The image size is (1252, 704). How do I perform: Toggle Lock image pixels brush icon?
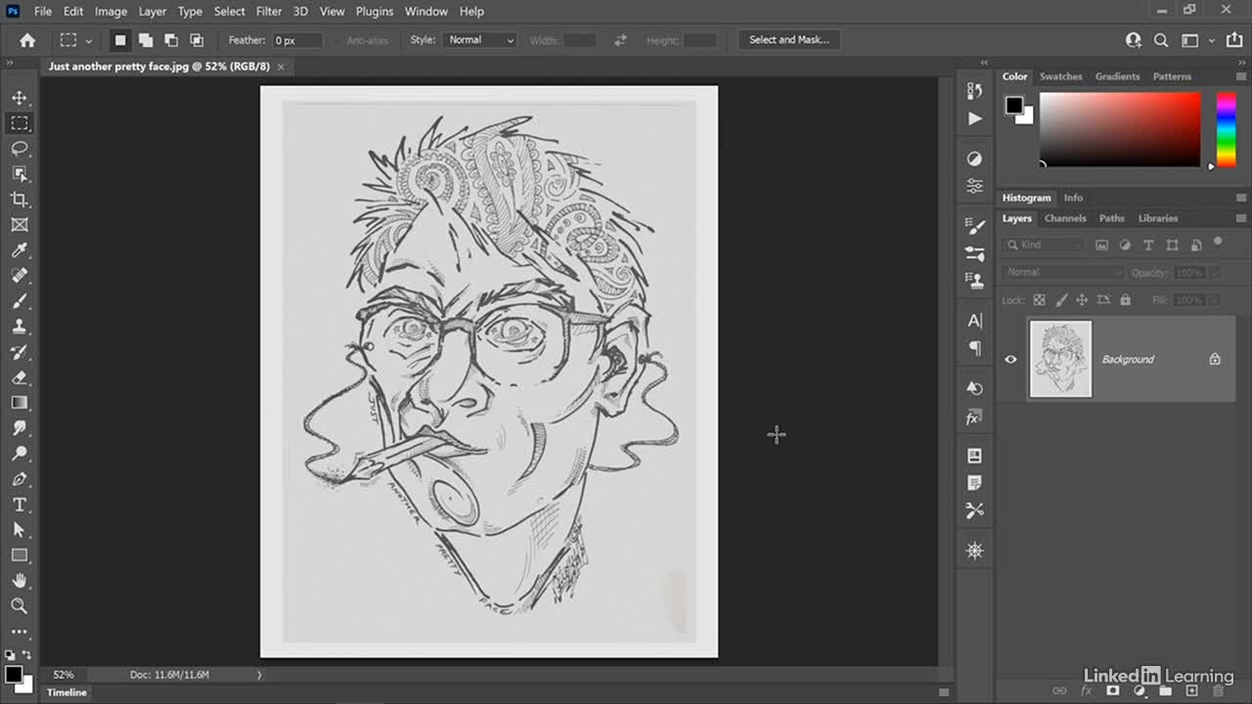1060,300
